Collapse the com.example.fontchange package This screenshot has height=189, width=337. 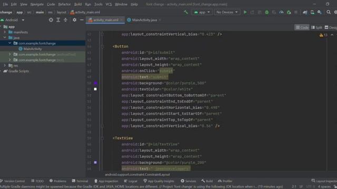coord(10,43)
